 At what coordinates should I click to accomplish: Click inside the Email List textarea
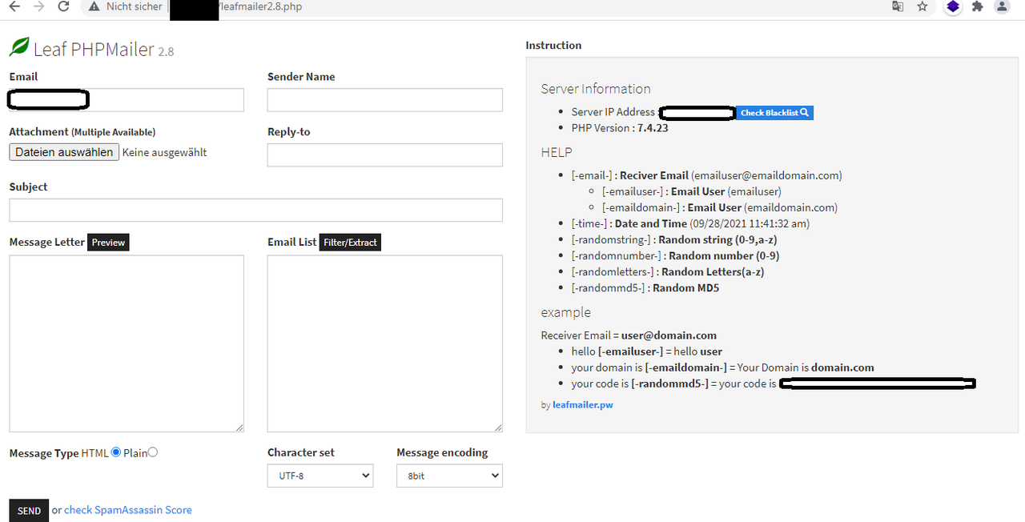click(x=385, y=343)
